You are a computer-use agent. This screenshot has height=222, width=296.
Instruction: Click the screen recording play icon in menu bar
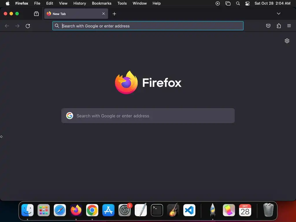217,3
